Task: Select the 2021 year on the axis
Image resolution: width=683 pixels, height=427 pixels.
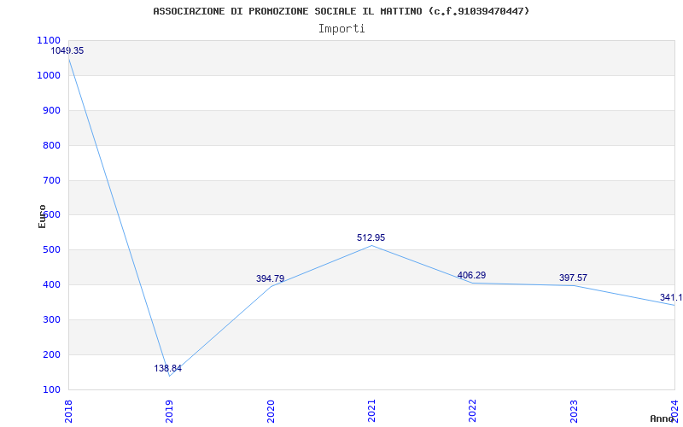Action: [x=371, y=409]
